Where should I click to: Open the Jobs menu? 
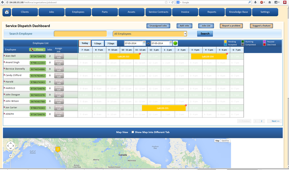[x=52, y=12]
